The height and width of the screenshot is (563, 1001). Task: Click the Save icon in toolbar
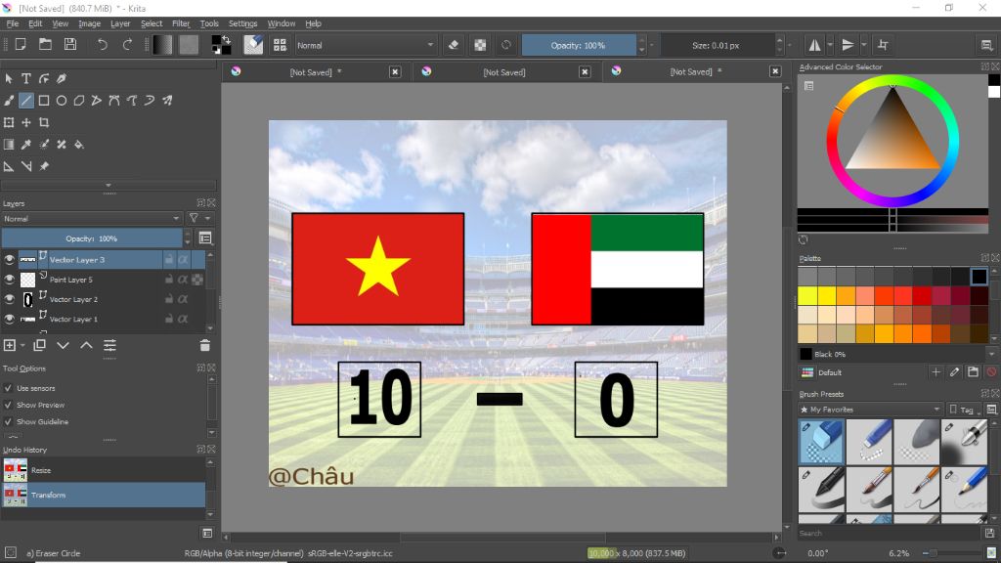70,45
